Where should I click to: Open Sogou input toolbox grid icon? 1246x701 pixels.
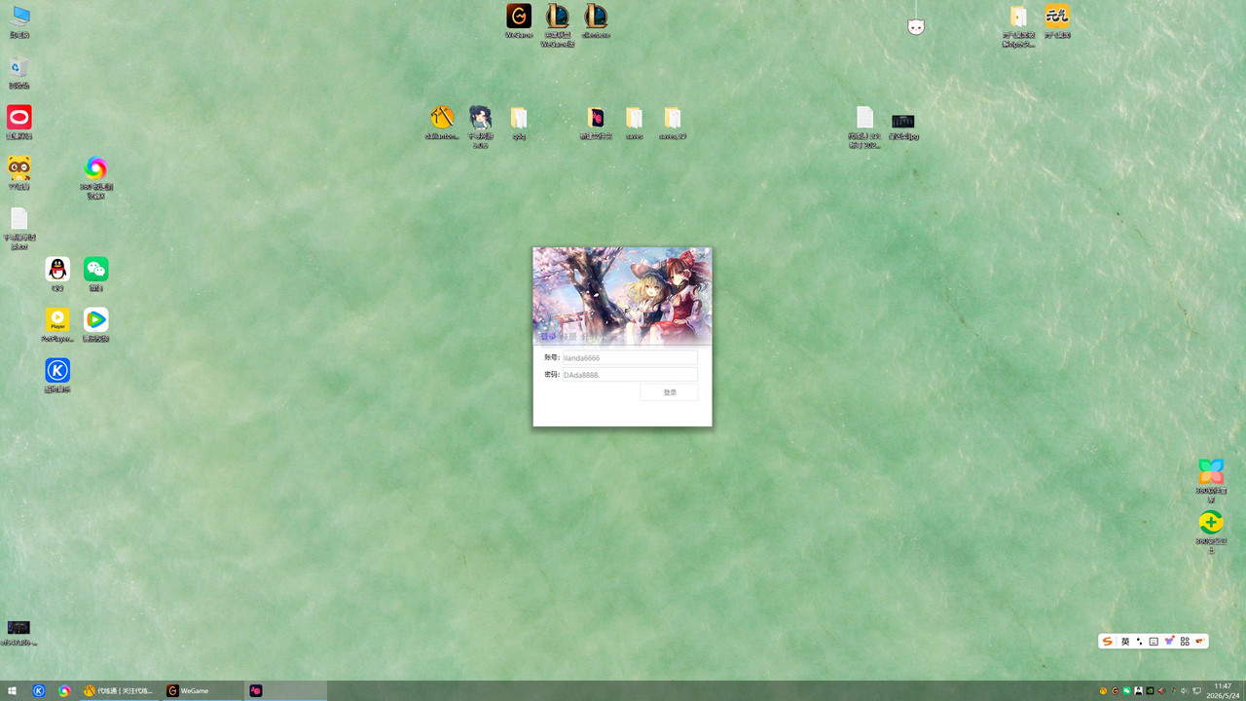coord(1185,642)
